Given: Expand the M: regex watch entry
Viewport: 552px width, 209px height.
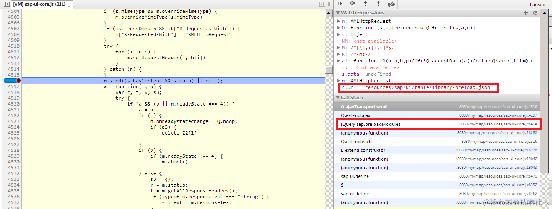Looking at the screenshot, I should pyautogui.click(x=338, y=48).
